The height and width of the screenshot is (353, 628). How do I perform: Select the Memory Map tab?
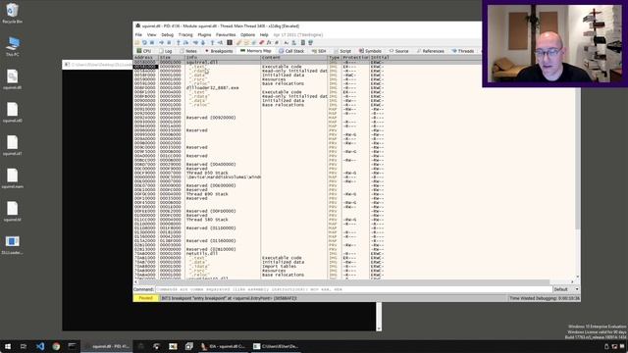255,51
